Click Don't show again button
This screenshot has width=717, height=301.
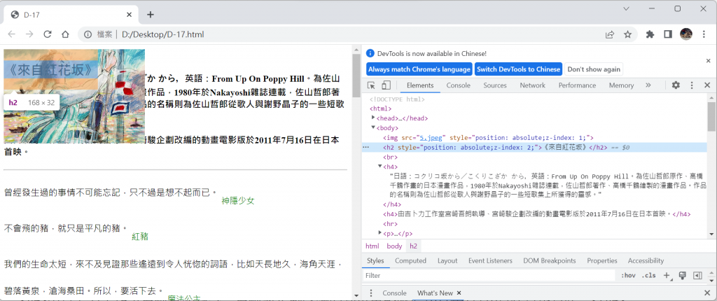(x=594, y=69)
